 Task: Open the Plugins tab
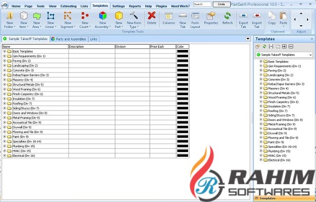[161, 6]
